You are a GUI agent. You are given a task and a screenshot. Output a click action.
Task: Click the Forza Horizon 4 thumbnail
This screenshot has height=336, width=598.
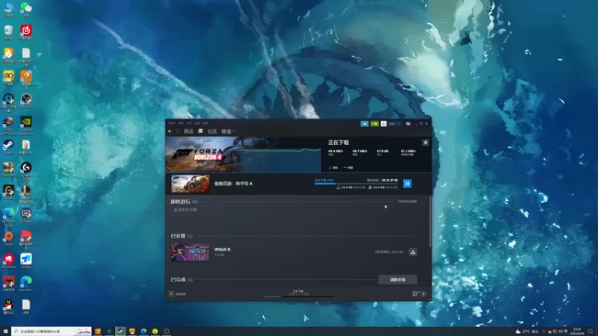190,184
